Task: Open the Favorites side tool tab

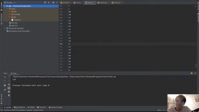Action: click(x=1, y=99)
